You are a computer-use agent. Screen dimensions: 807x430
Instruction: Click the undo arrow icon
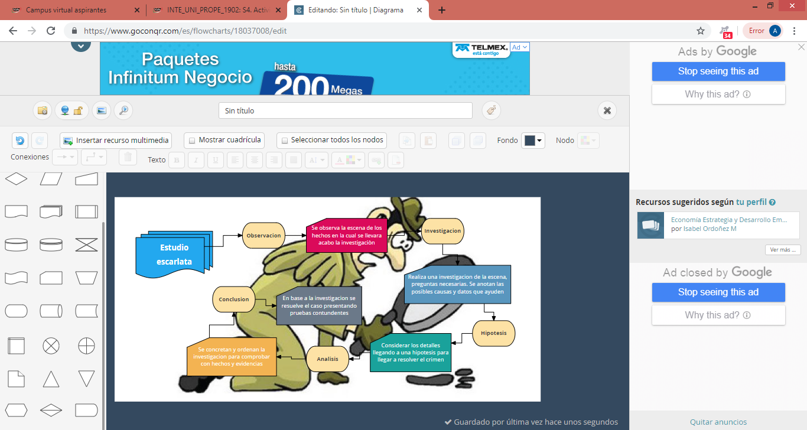[20, 141]
